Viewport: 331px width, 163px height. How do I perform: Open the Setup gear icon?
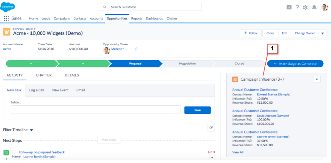305,7
